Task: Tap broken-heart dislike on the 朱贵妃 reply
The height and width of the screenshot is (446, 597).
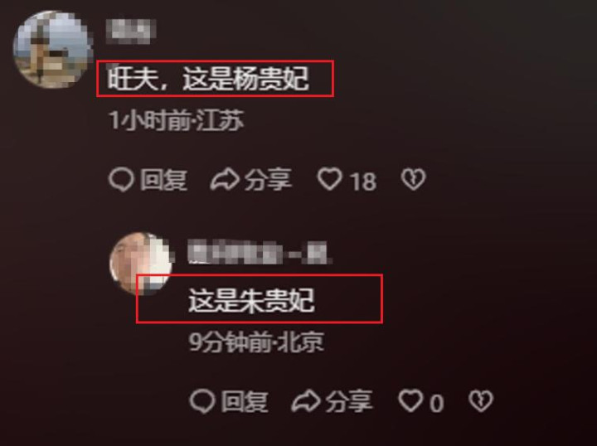Action: click(x=481, y=401)
